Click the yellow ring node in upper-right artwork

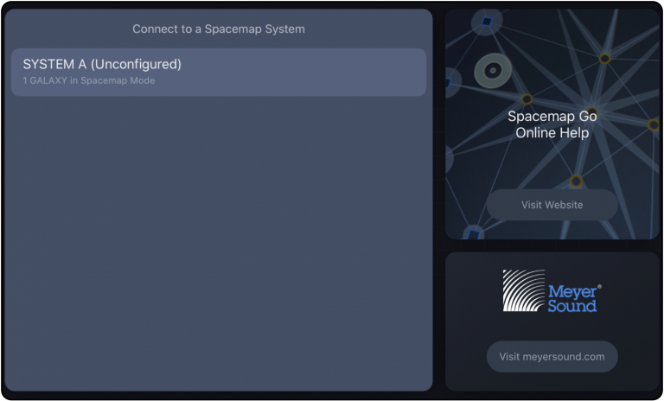(x=604, y=59)
